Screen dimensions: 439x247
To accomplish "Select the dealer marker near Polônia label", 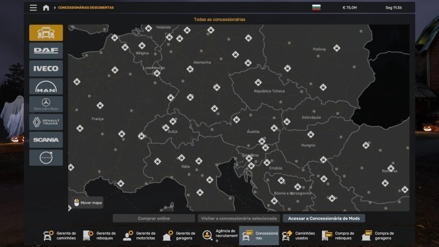I will pos(337,48).
